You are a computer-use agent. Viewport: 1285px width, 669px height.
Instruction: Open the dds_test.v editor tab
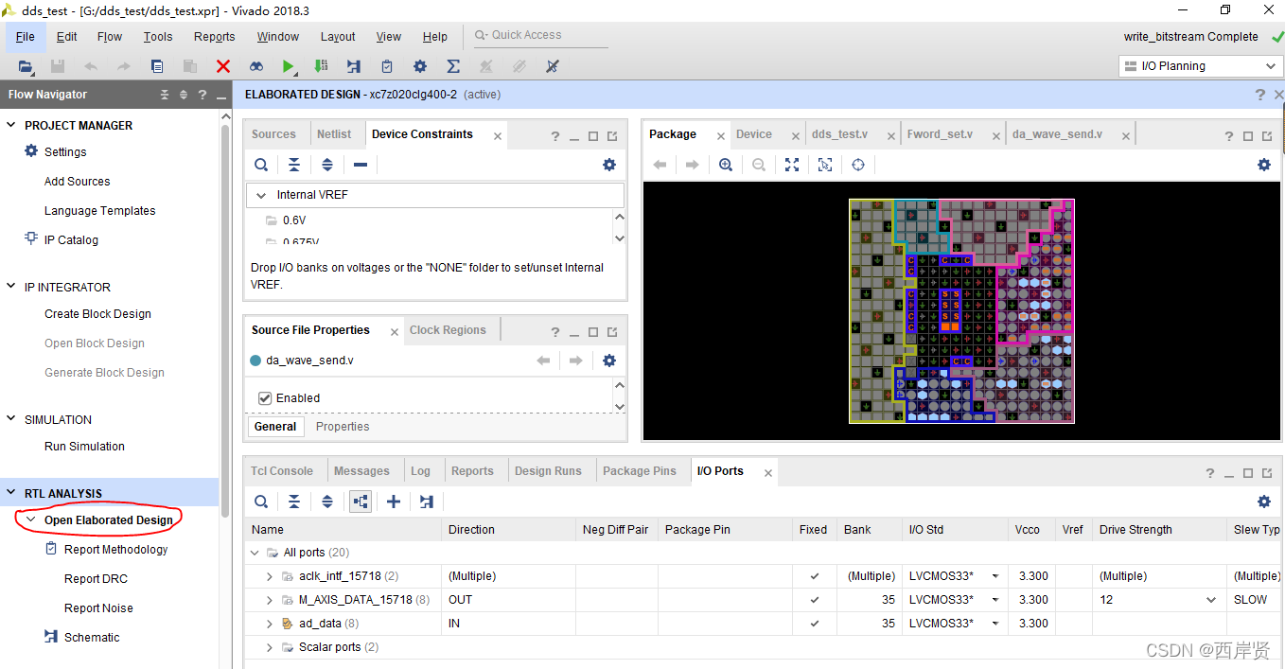click(839, 134)
